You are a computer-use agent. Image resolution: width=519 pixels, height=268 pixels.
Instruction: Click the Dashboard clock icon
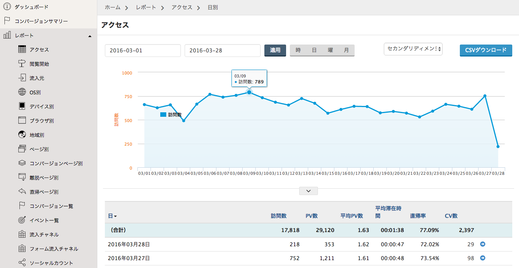(7, 7)
